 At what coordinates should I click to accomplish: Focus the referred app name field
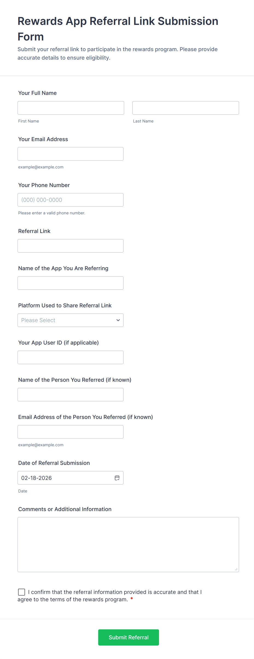(70, 283)
